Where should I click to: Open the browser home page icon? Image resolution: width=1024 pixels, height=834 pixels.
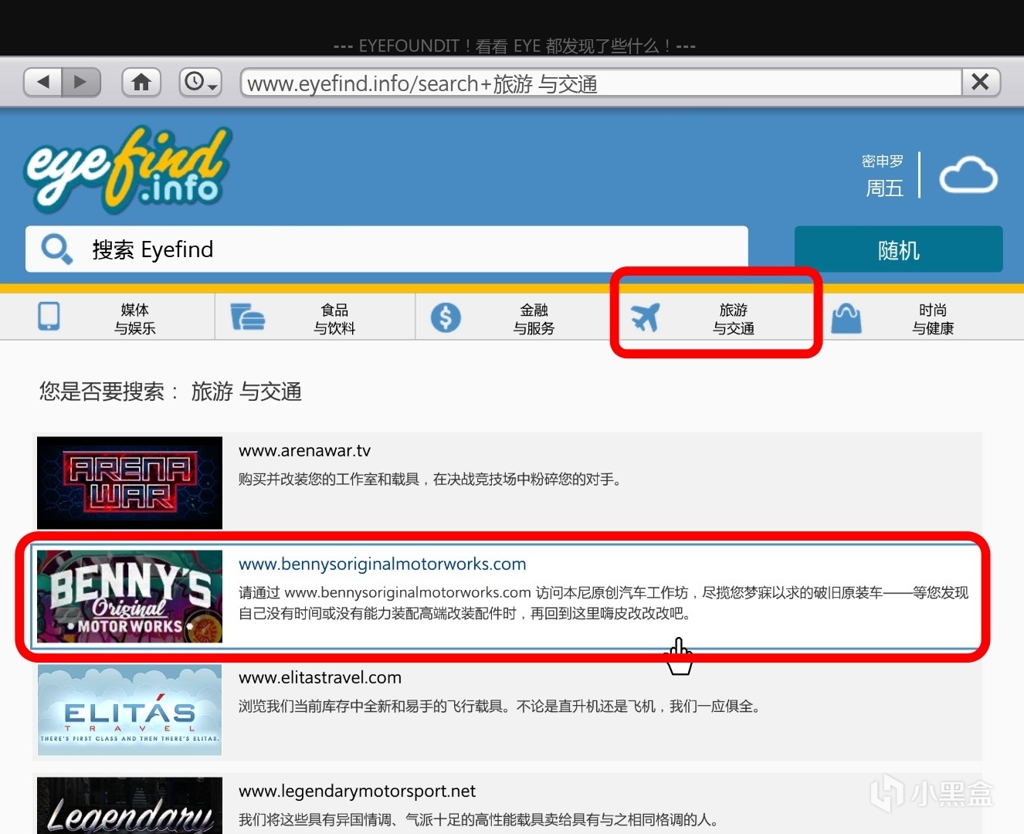click(x=141, y=82)
